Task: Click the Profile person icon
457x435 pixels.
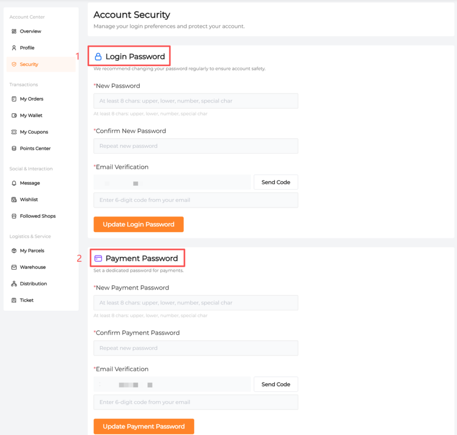Action: [x=14, y=48]
